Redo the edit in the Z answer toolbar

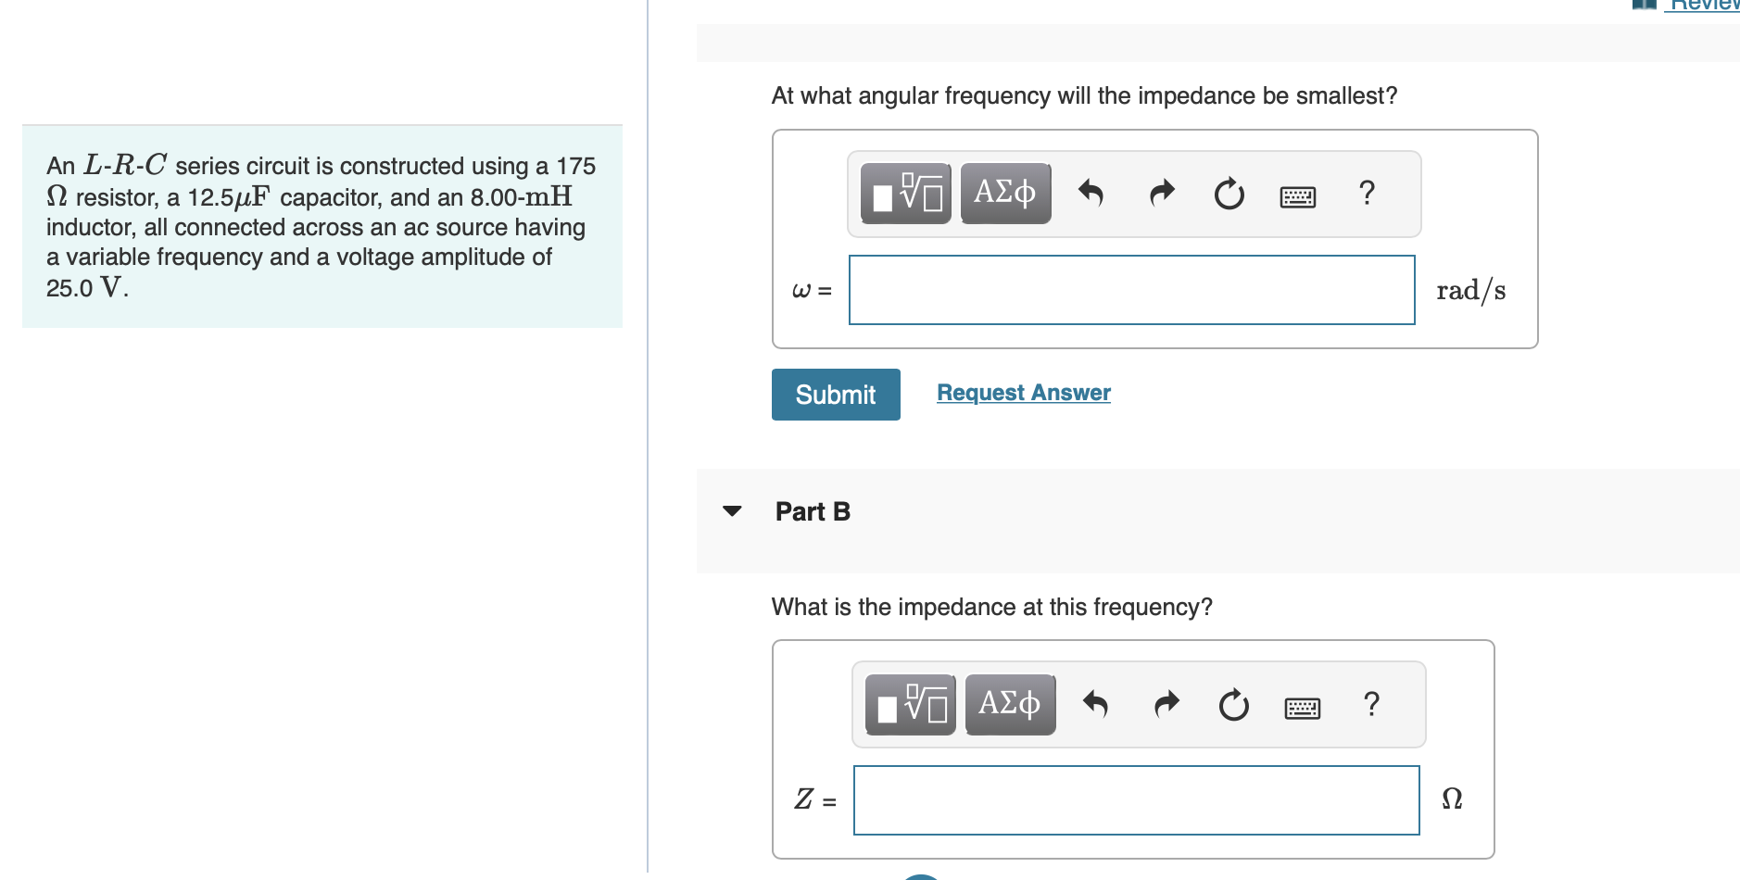tap(1165, 704)
